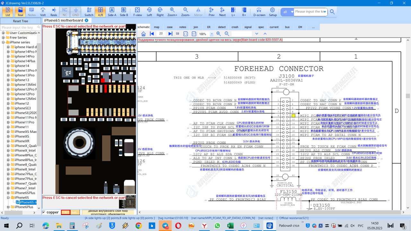411x231 pixels.
Task: Click the schematic 1:1 actual size icon
Action: pos(194,34)
